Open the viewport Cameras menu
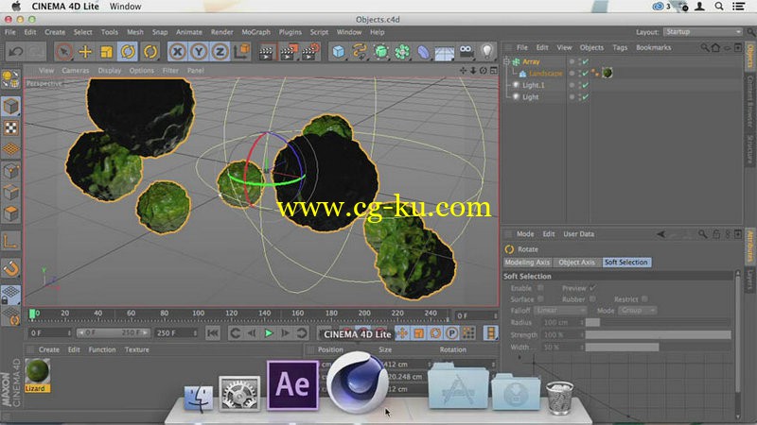Image resolution: width=757 pixels, height=425 pixels. click(x=76, y=70)
